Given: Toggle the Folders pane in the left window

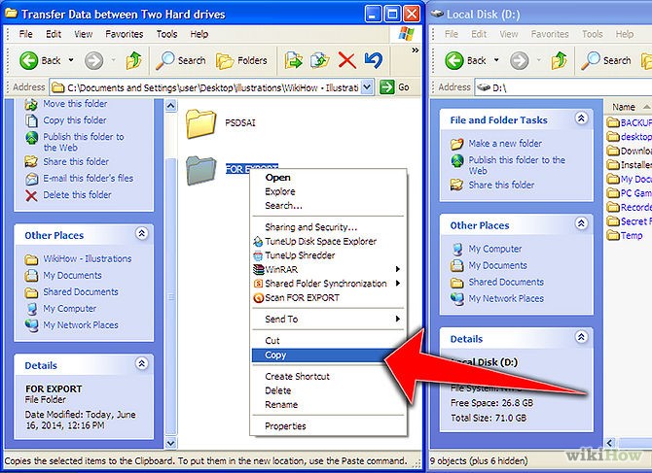Looking at the screenshot, I should coord(241,61).
